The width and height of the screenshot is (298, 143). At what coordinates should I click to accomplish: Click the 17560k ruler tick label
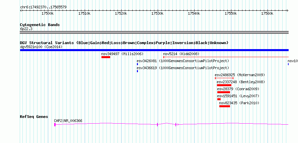pyautogui.click(x=268, y=13)
